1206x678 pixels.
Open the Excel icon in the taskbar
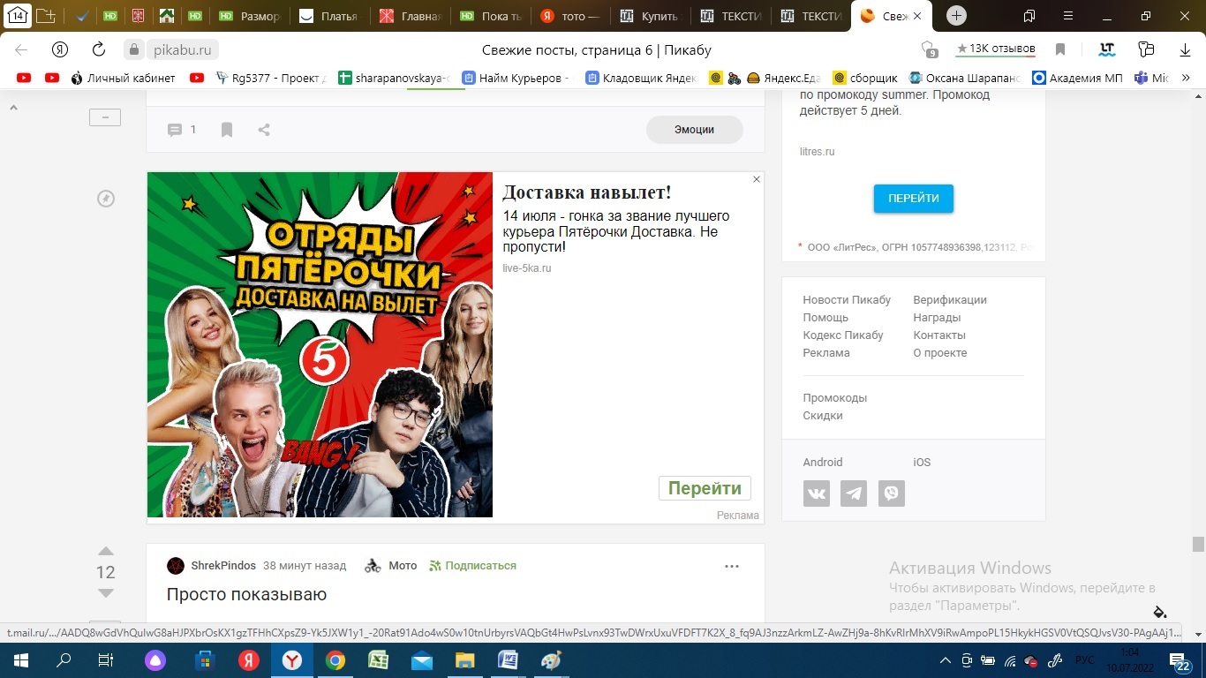coord(379,660)
